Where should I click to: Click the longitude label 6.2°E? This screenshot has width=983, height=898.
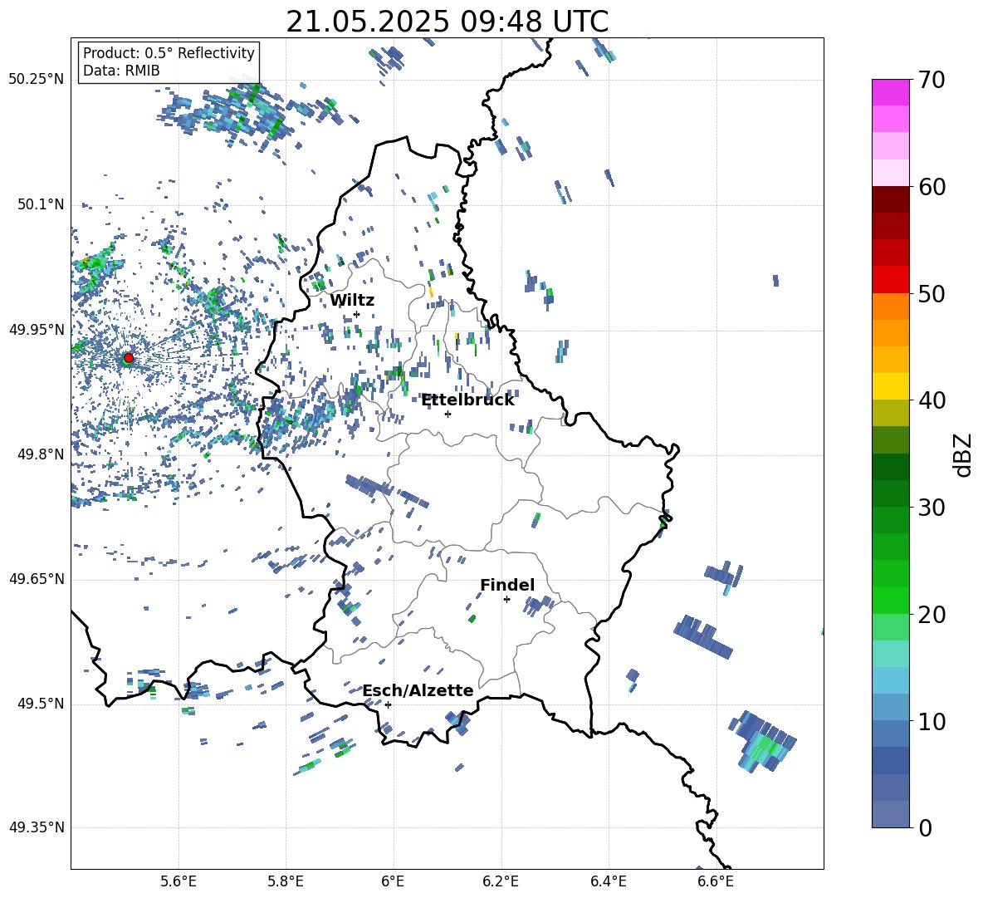coord(501,881)
